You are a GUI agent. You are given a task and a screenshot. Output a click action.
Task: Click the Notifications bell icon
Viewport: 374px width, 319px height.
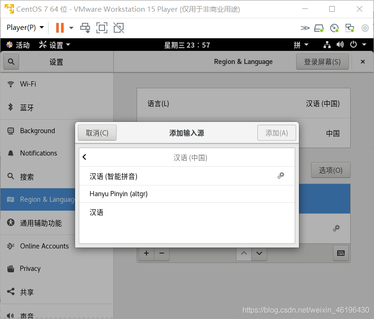click(x=11, y=153)
